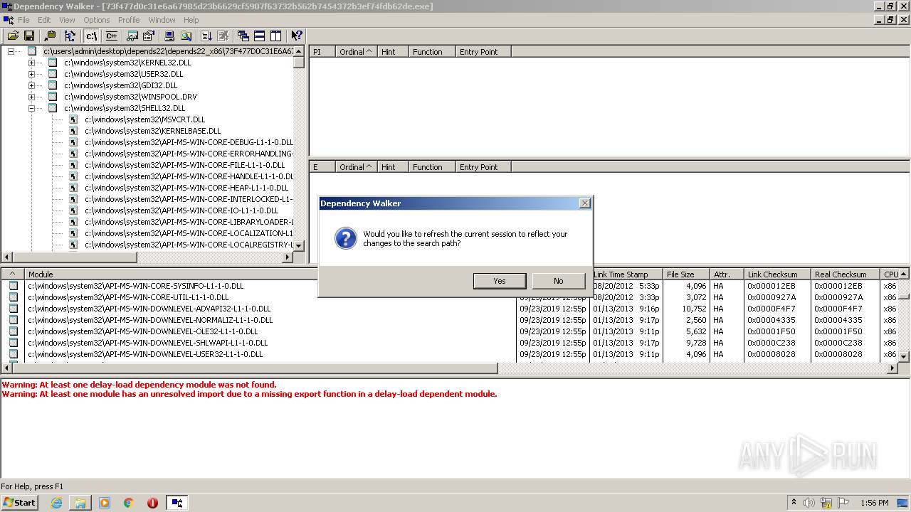Click No in the refresh dialog
This screenshot has width=911, height=512.
tap(559, 281)
